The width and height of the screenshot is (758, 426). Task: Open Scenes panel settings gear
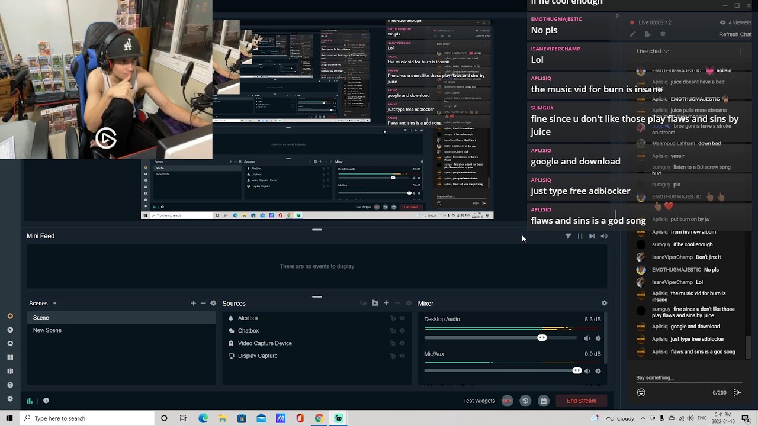coord(213,304)
